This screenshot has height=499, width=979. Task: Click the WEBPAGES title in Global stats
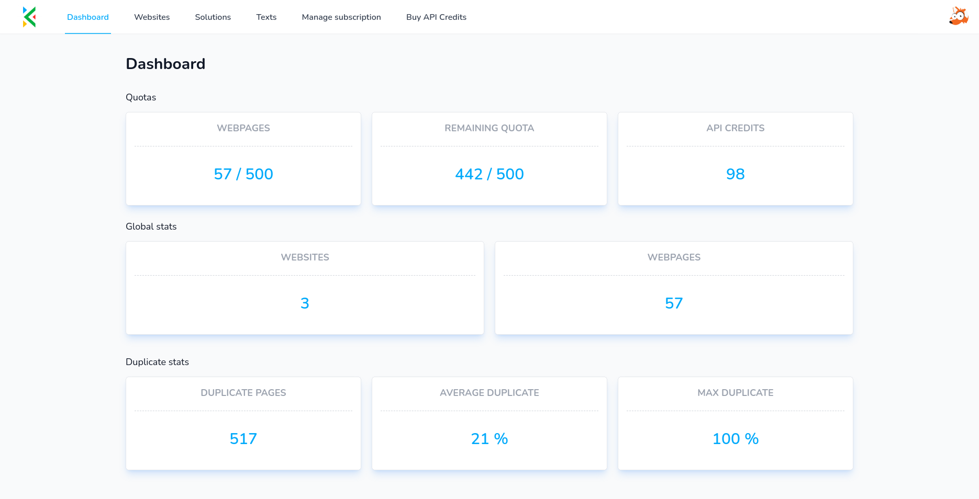pyautogui.click(x=674, y=257)
